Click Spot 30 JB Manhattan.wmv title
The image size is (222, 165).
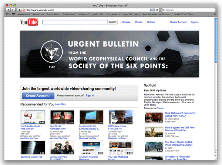[58, 128]
